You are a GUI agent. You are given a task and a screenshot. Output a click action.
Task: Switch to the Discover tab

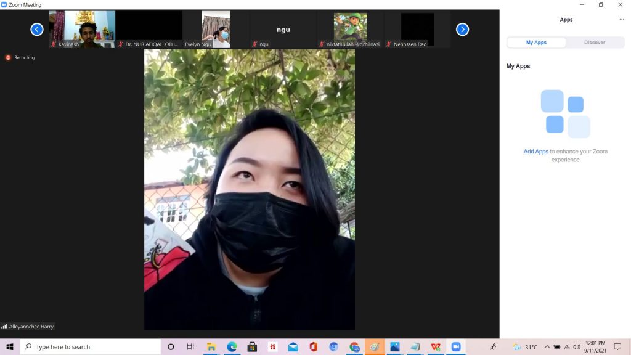click(594, 43)
